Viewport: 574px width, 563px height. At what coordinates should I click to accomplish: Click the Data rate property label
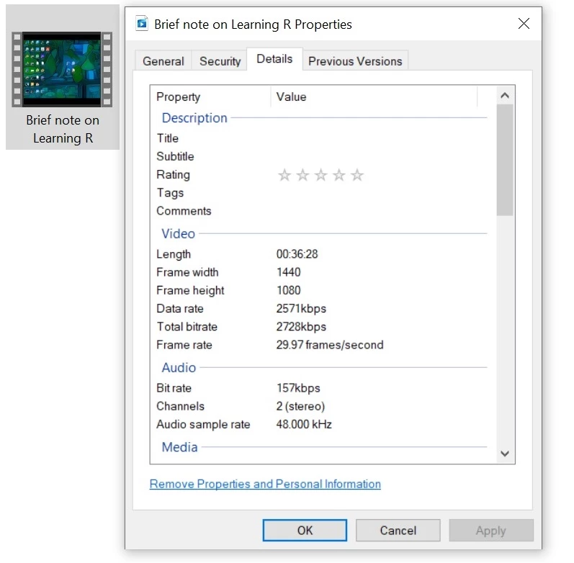[x=180, y=309]
